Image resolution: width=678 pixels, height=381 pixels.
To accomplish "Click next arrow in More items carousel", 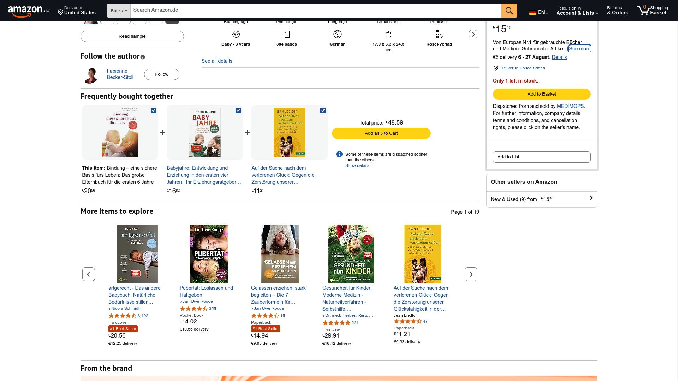I will pyautogui.click(x=471, y=274).
